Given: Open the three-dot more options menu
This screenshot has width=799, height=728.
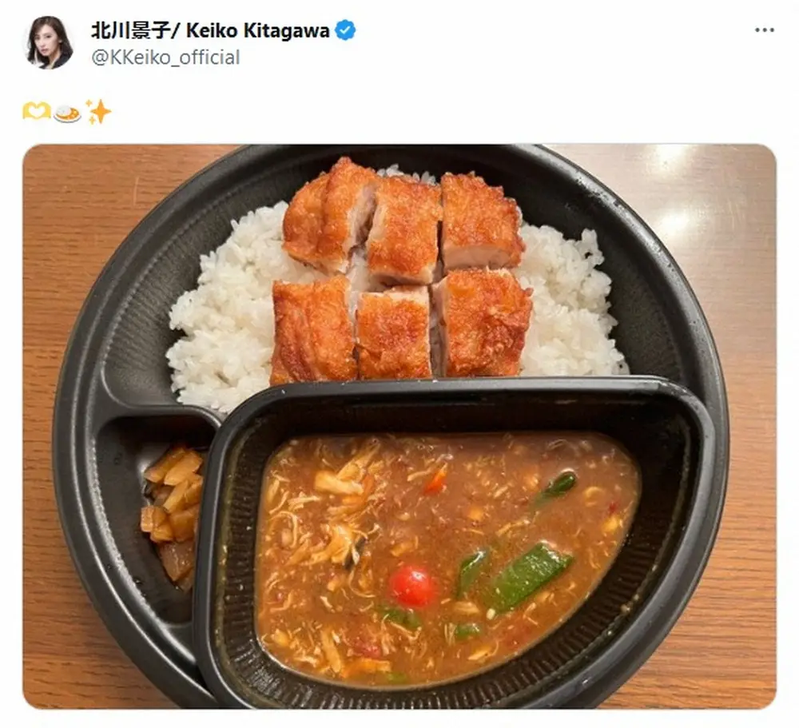Looking at the screenshot, I should 765,30.
